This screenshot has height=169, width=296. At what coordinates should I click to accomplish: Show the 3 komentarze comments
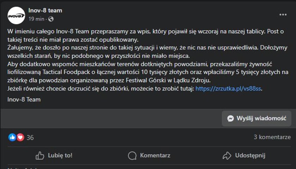[272, 137]
